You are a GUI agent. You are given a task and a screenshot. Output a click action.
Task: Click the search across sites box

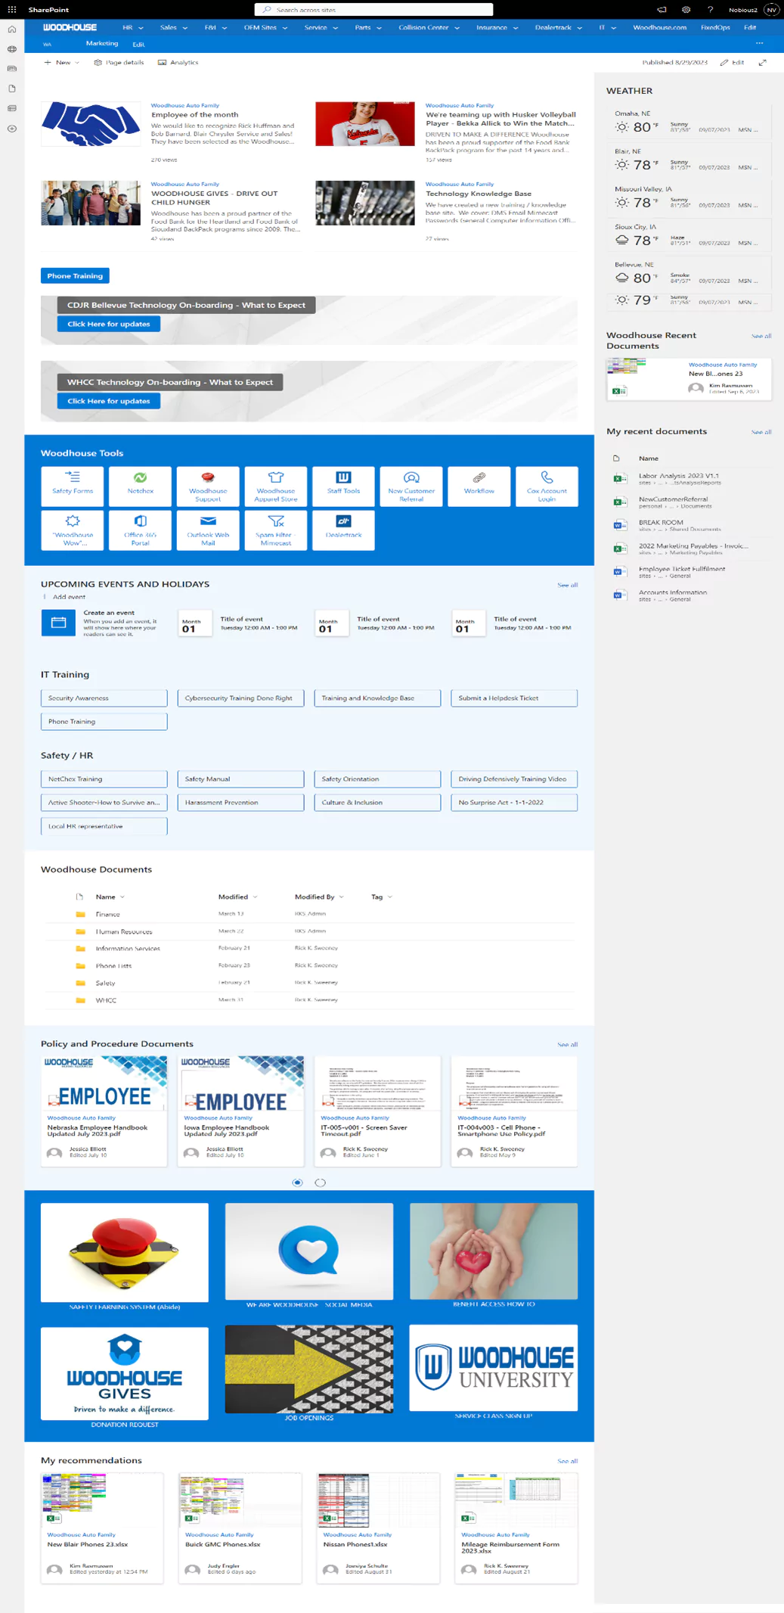pyautogui.click(x=374, y=10)
